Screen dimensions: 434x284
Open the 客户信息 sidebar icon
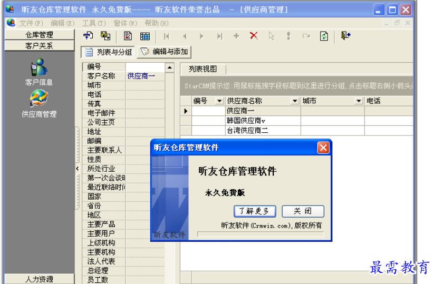coord(38,72)
